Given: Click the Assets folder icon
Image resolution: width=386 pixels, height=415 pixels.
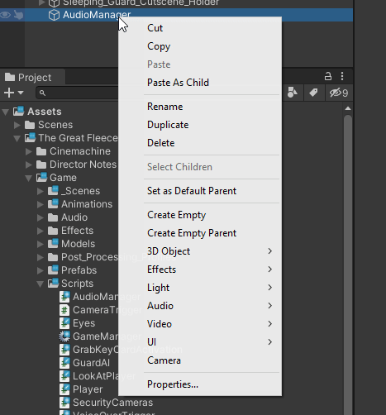Looking at the screenshot, I should 19,111.
